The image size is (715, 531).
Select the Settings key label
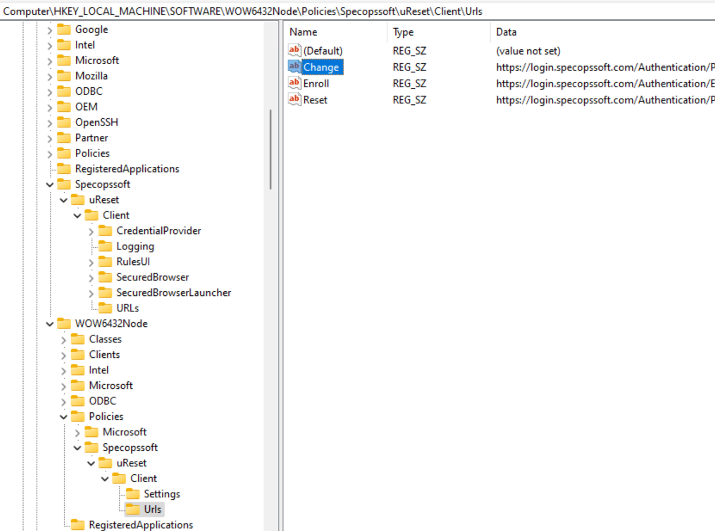(x=162, y=494)
